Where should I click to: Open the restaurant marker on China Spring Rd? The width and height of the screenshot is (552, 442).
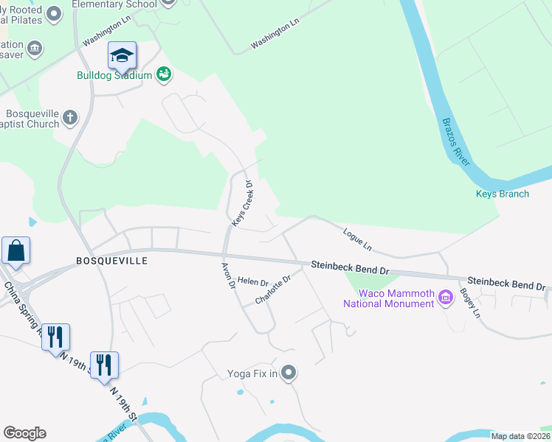coord(55,338)
